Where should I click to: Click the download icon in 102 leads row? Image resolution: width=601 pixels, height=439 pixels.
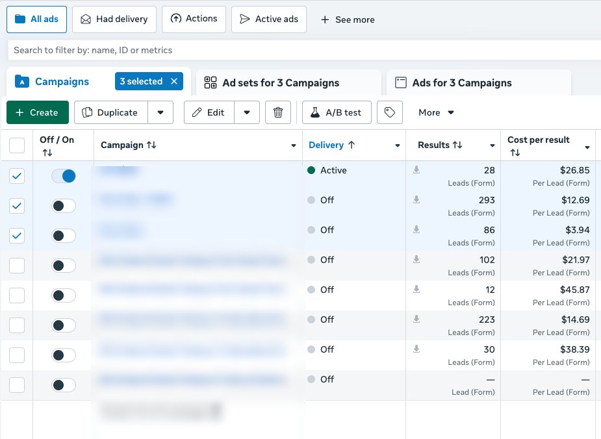pos(416,259)
